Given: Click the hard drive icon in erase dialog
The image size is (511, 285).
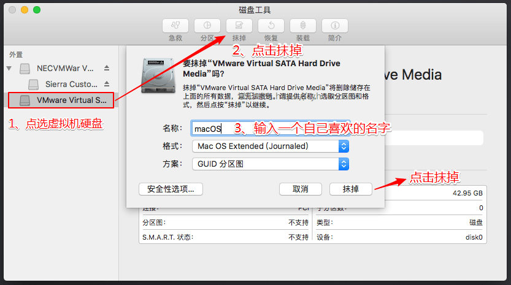Looking at the screenshot, I should click(158, 75).
